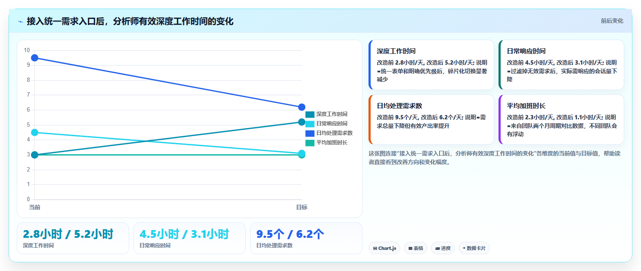This screenshot has width=641, height=271.
Task: Click the text 改造前 9.5个/天, 改造后 6.2个/天
Action: 420,117
